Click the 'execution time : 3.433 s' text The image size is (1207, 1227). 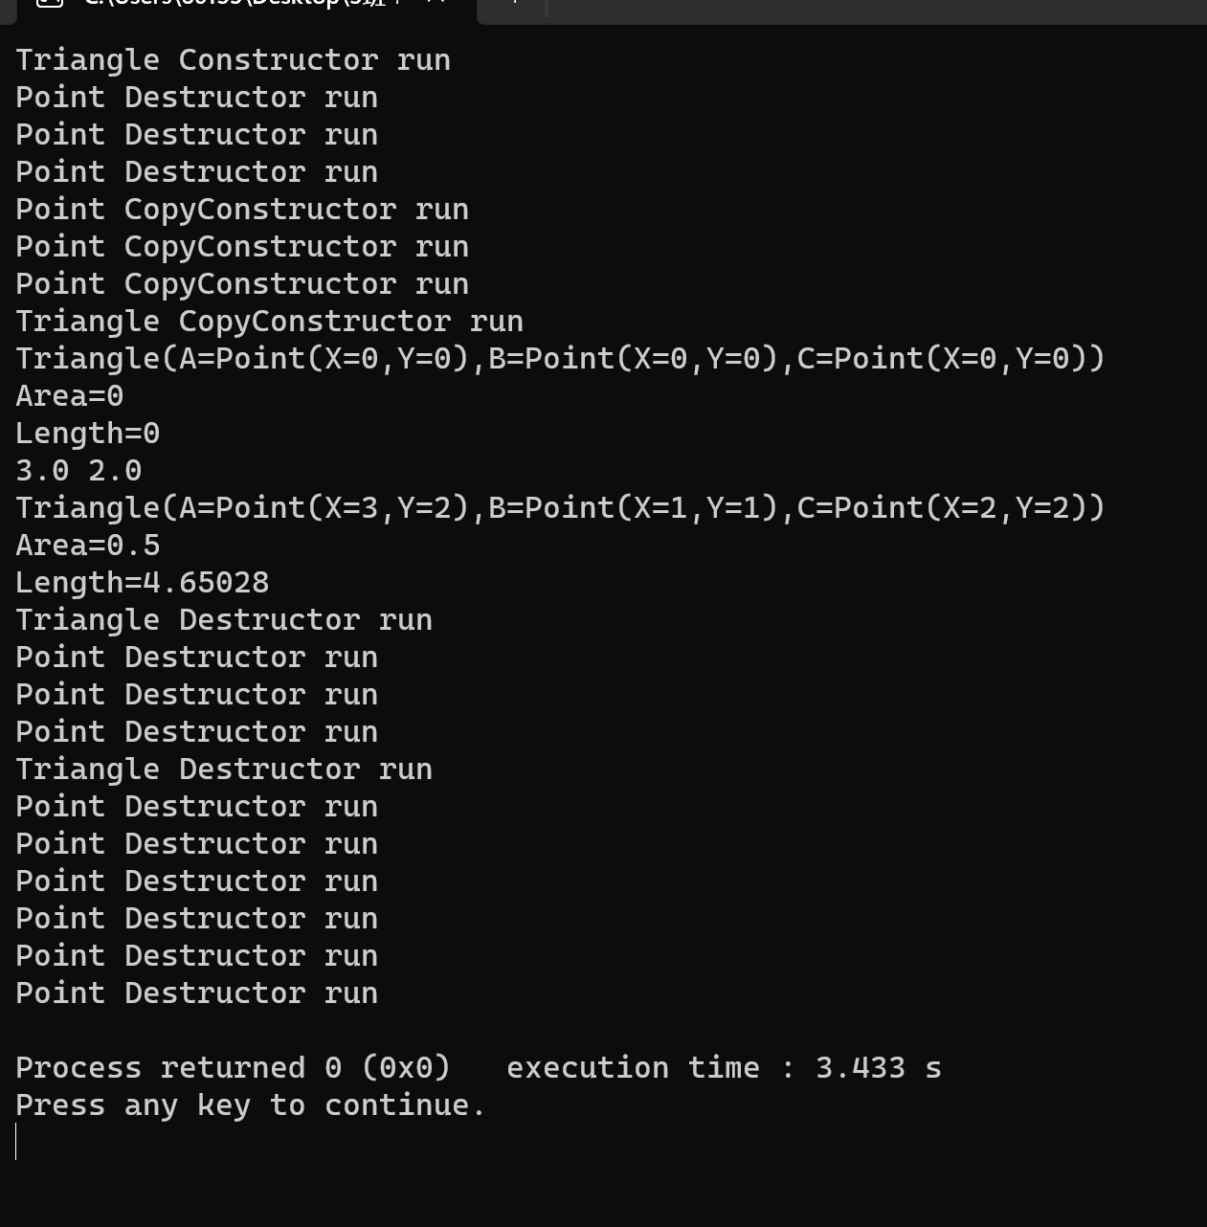724,1068
